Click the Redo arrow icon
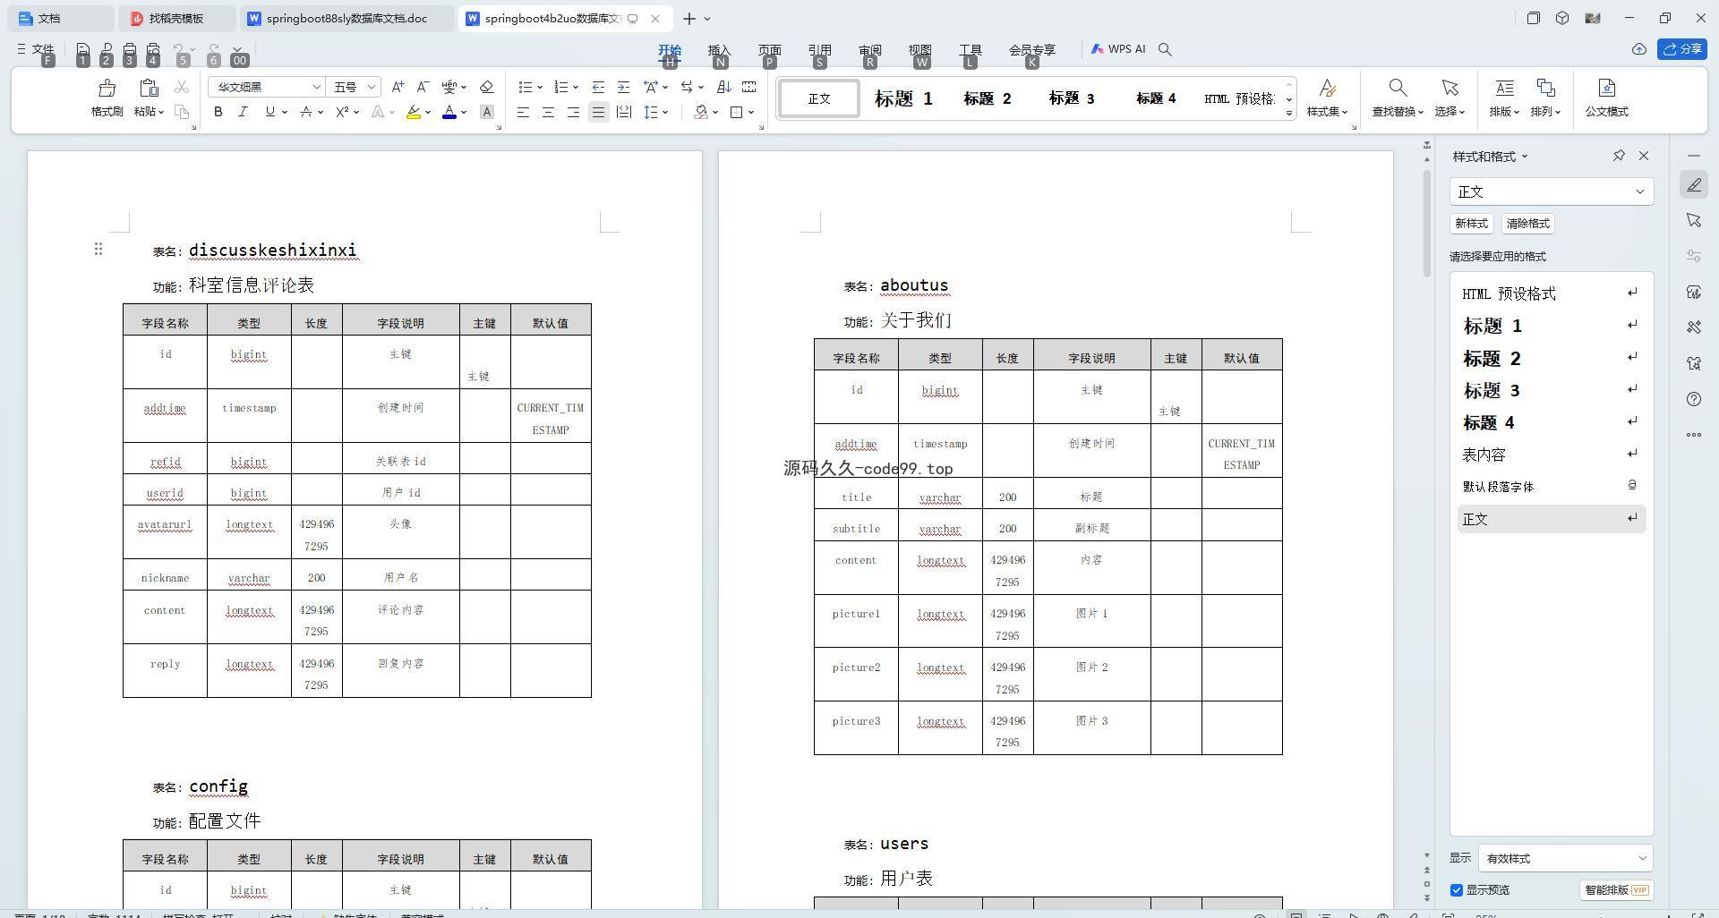The width and height of the screenshot is (1719, 918). coord(213,50)
